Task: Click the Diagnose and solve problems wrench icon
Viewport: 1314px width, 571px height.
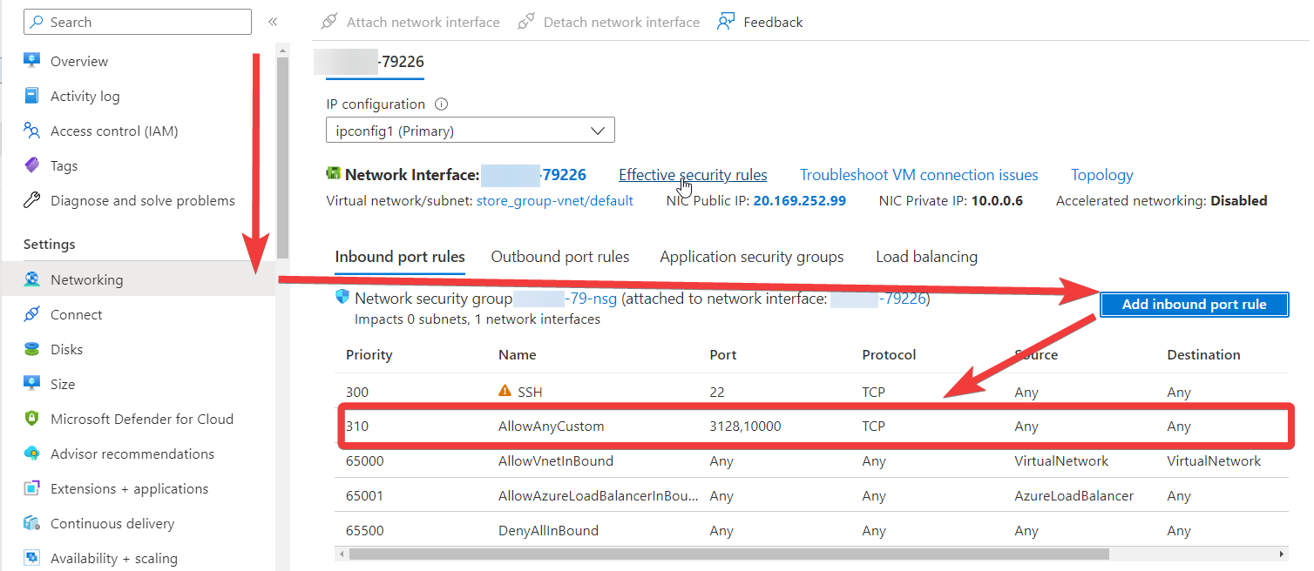Action: pyautogui.click(x=32, y=200)
